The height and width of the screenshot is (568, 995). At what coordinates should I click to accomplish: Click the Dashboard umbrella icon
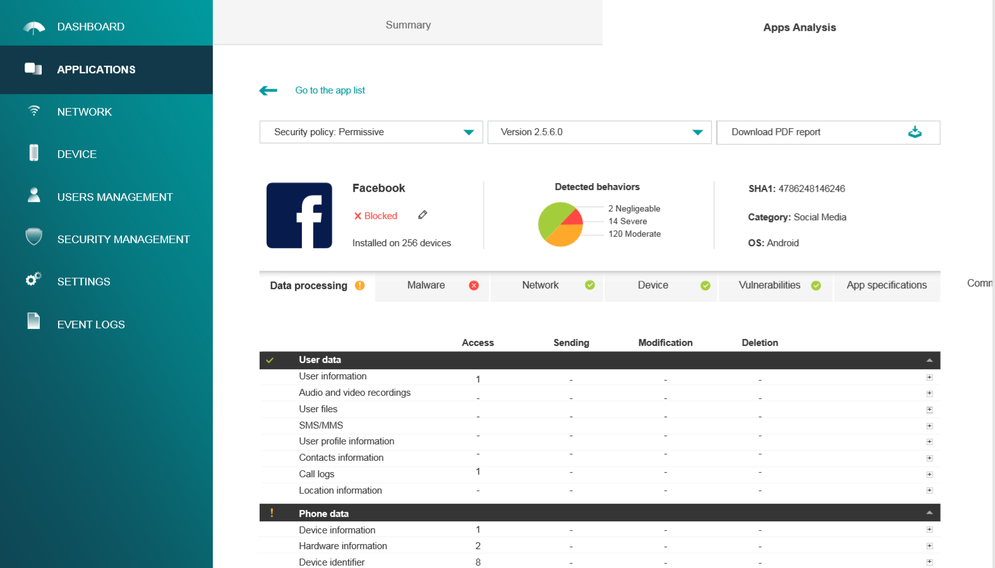34,27
